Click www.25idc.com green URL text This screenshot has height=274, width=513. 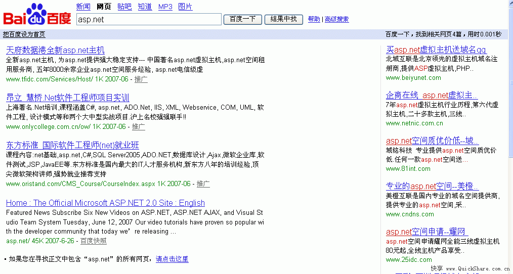tap(409, 260)
